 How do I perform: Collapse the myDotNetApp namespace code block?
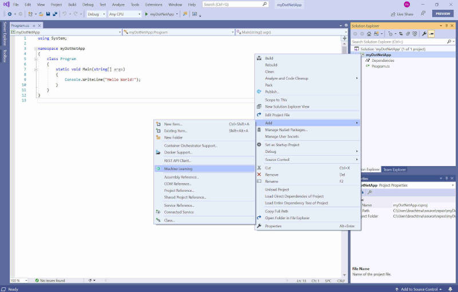35,49
